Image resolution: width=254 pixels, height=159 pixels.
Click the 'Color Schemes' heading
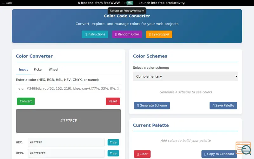point(150,56)
